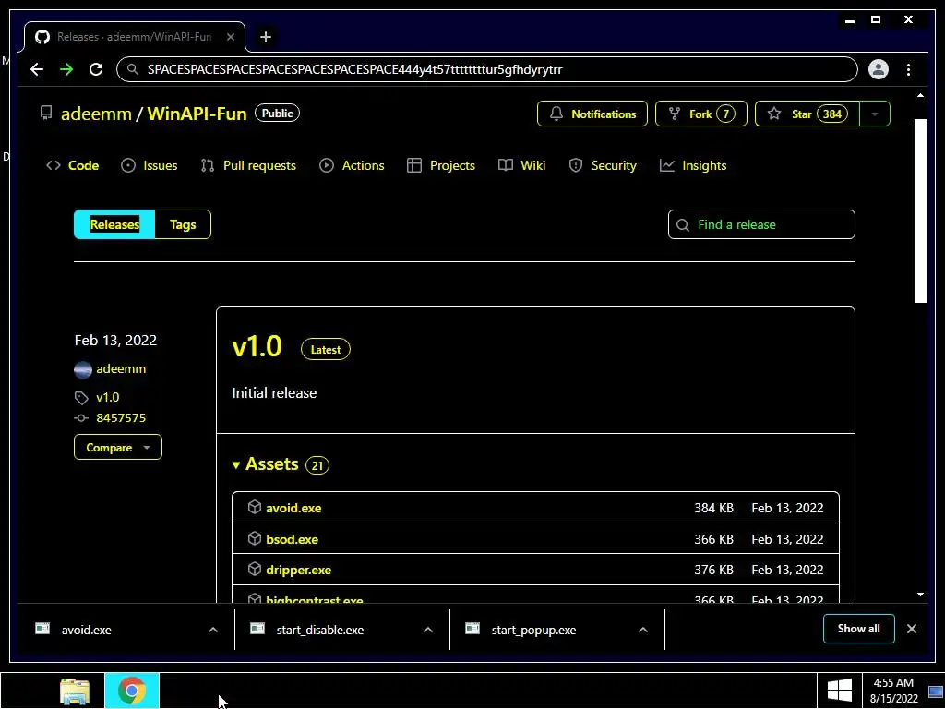945x709 pixels.
Task: Open File Explorer from the taskbar
Action: tap(75, 691)
